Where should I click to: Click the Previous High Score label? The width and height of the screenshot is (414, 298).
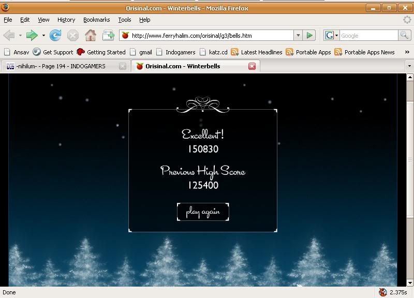pyautogui.click(x=203, y=172)
